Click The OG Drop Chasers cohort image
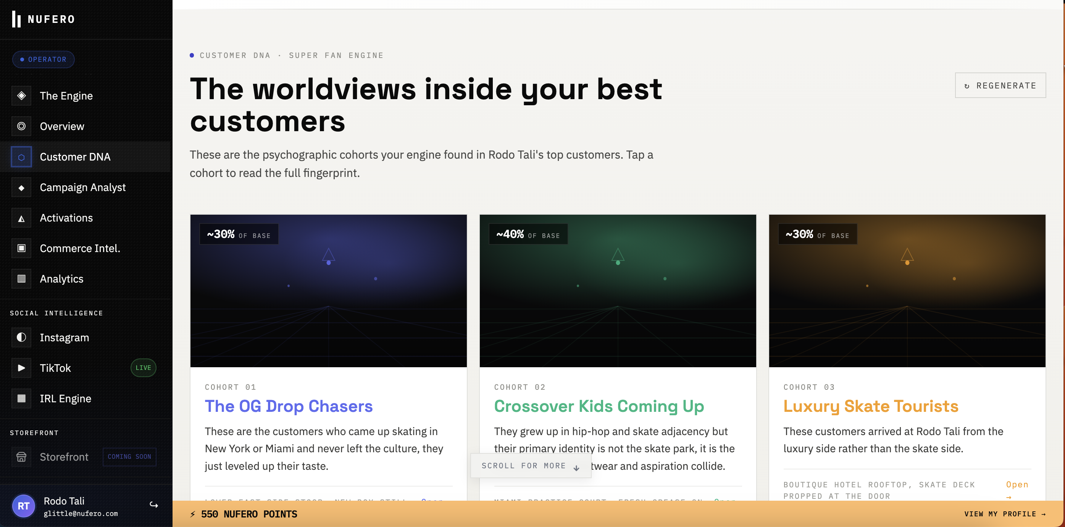 point(329,291)
